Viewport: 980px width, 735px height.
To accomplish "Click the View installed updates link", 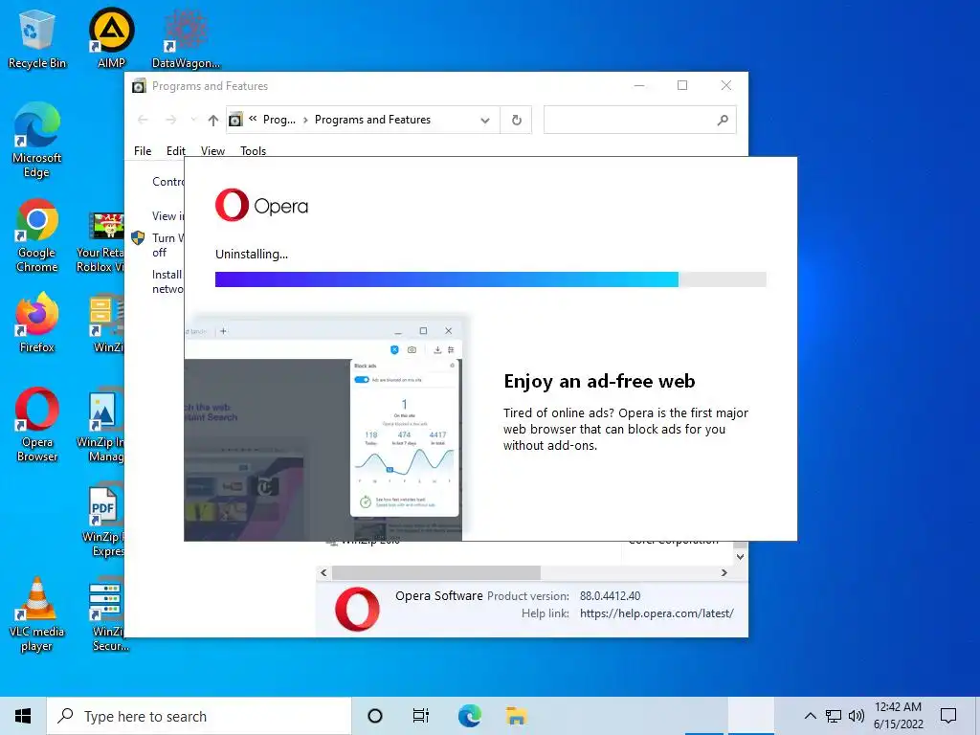I will [x=168, y=215].
